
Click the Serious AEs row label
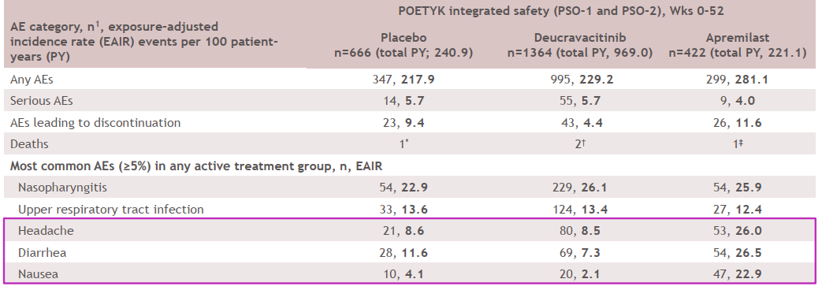tap(42, 101)
